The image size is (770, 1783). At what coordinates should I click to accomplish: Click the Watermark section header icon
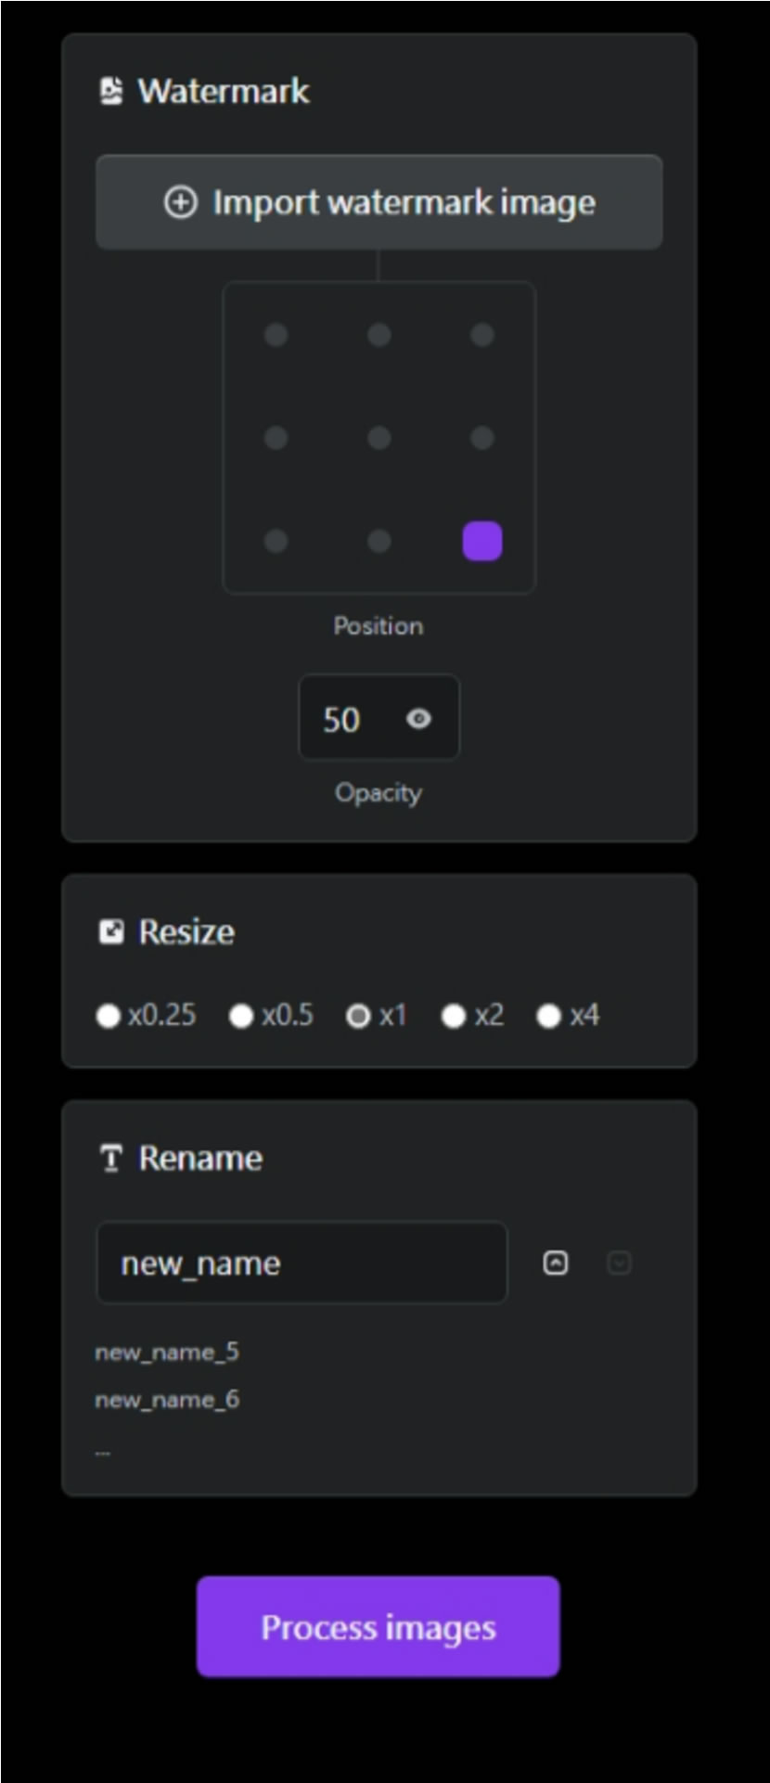point(111,91)
